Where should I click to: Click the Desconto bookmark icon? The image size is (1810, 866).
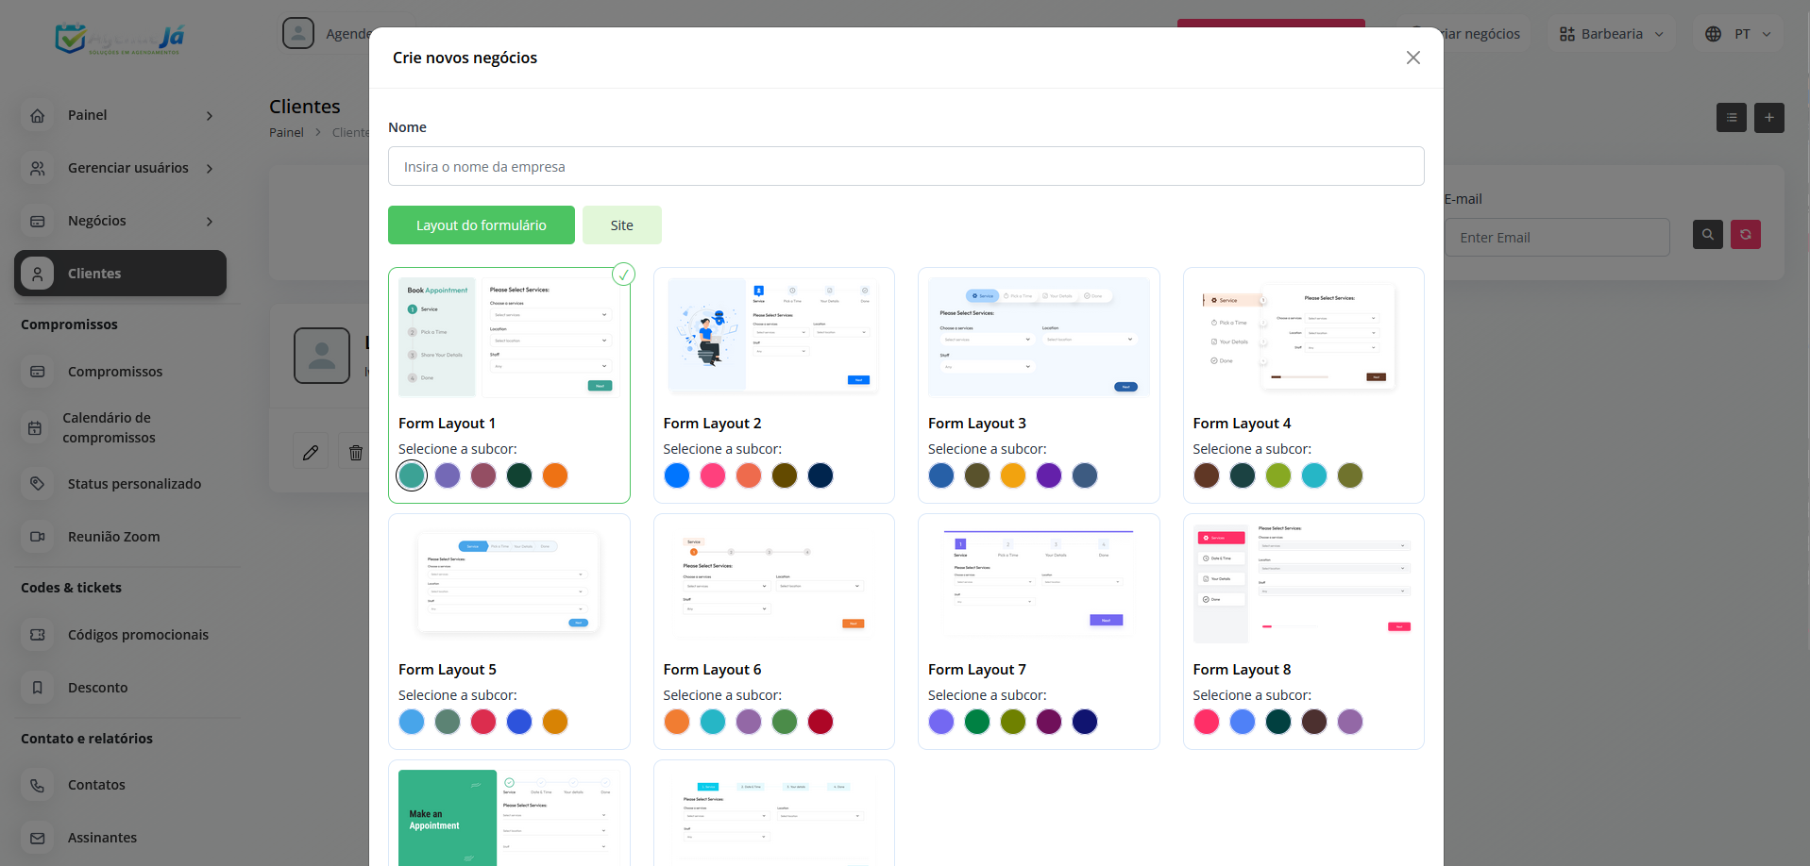tap(38, 688)
